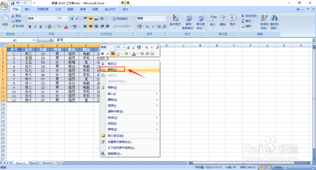Undo the last action in quick access toolbar

click(x=18, y=3)
